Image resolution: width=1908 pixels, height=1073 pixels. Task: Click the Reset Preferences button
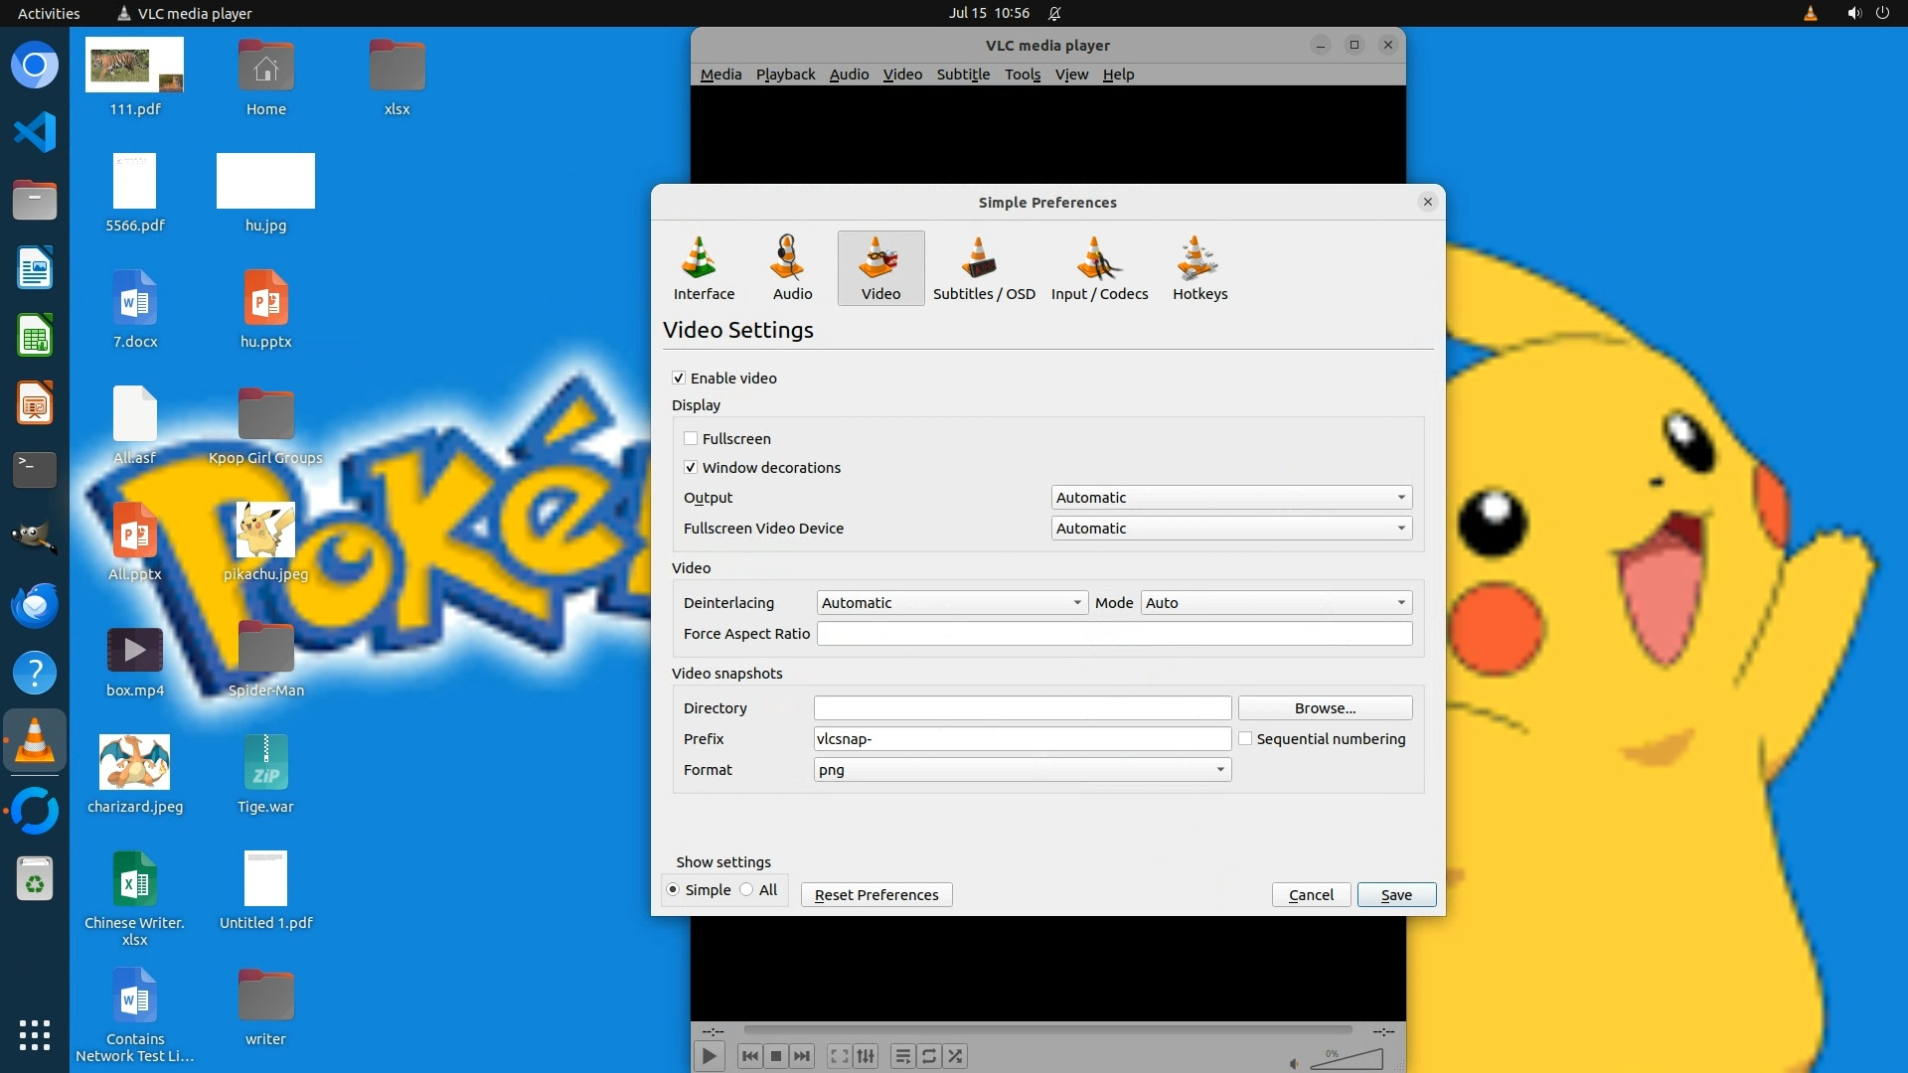875,895
